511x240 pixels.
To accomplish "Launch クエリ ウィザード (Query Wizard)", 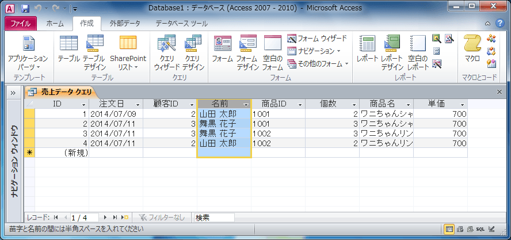I will [x=167, y=52].
